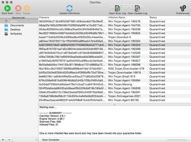Click the sidebar resize grip handle
Viewport: 191px width, 142px height.
click(x=36, y=140)
